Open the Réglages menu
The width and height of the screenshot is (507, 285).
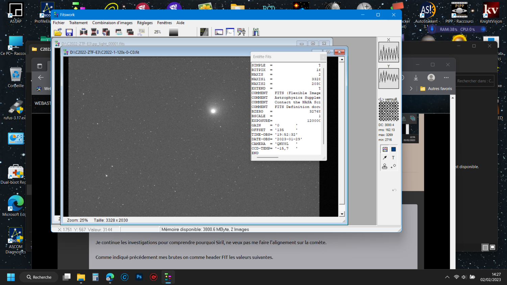145,23
